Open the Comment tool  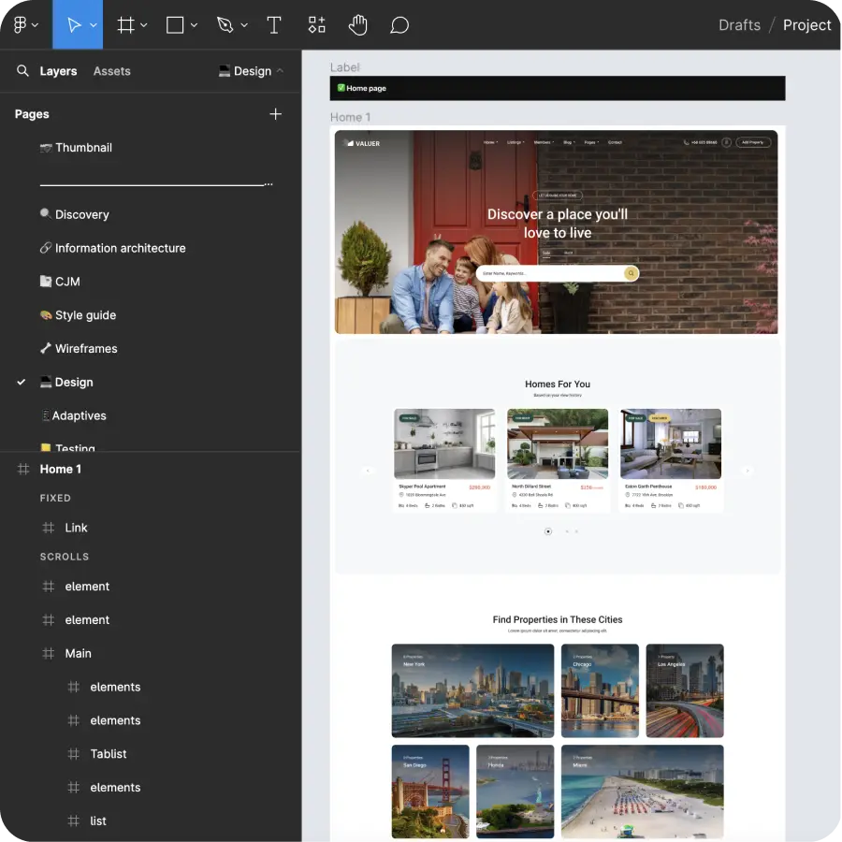(x=399, y=24)
